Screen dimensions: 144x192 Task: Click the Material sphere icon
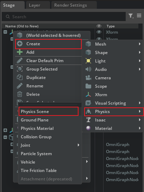point(88,128)
